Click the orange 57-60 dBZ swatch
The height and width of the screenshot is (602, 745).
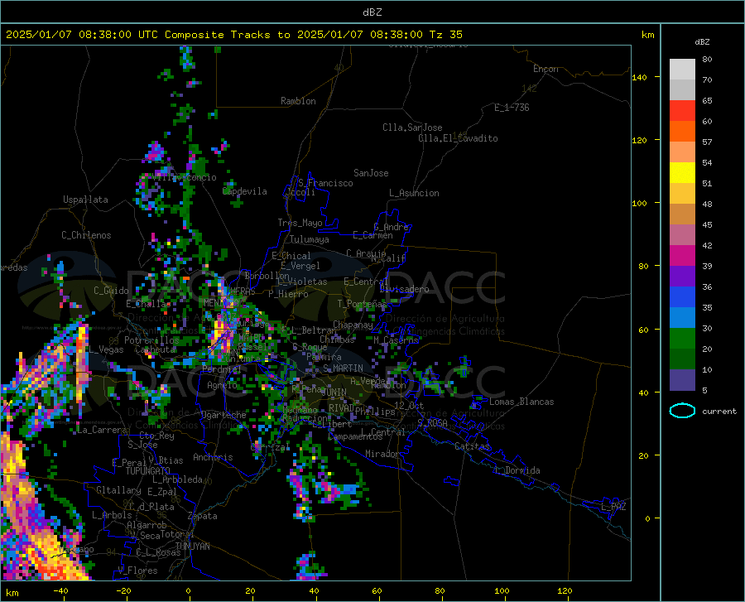[x=682, y=132]
